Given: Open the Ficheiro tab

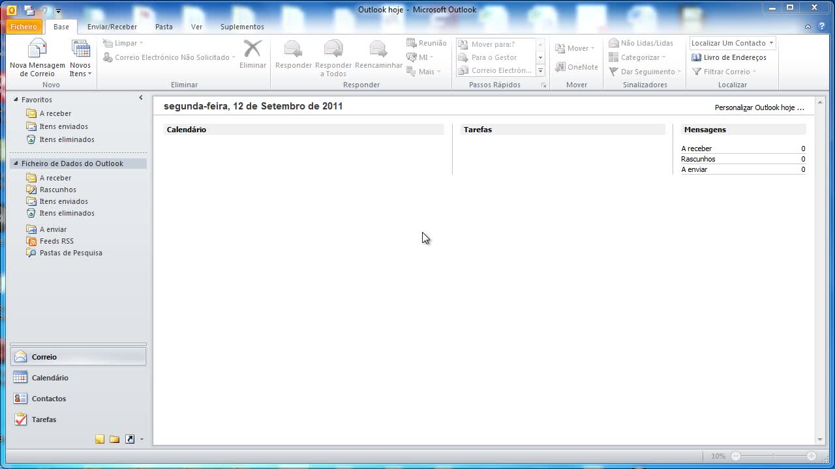Looking at the screenshot, I should [24, 27].
